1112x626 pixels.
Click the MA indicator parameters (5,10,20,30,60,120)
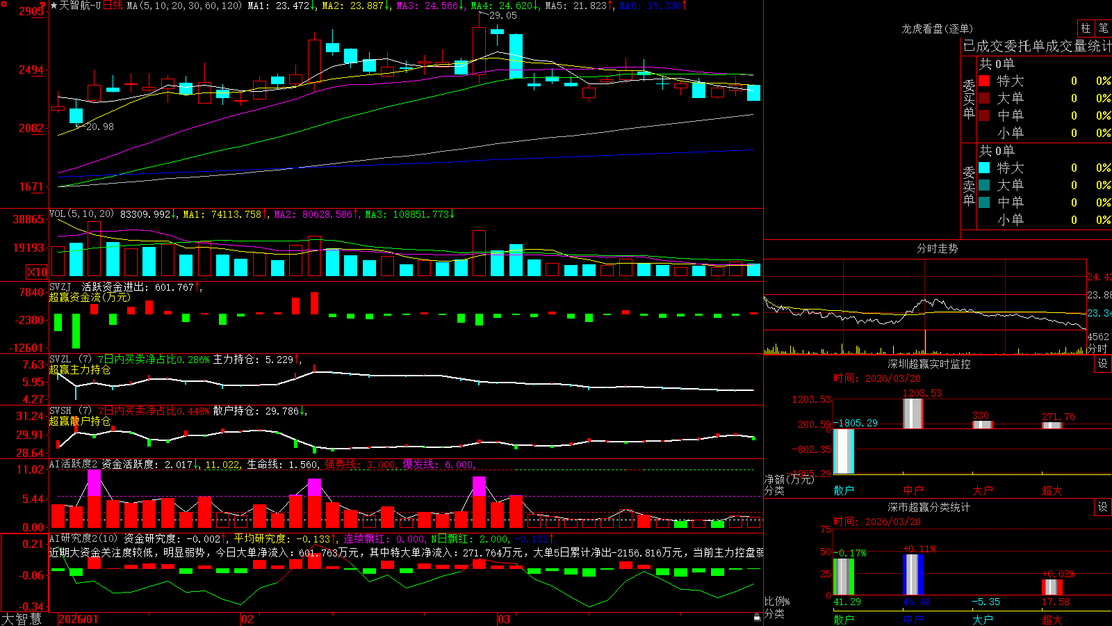184,6
